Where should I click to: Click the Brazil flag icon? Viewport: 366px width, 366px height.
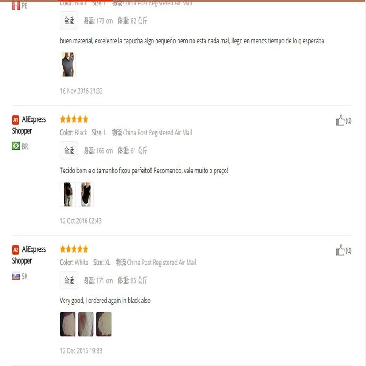pyautogui.click(x=16, y=146)
